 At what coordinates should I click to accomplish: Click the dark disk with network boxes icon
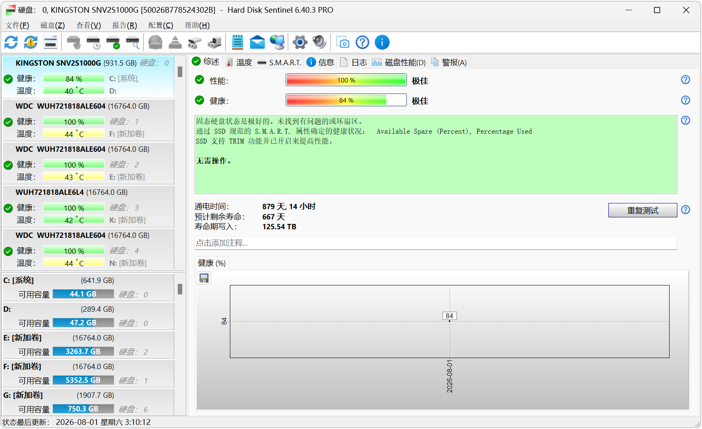[x=214, y=42]
